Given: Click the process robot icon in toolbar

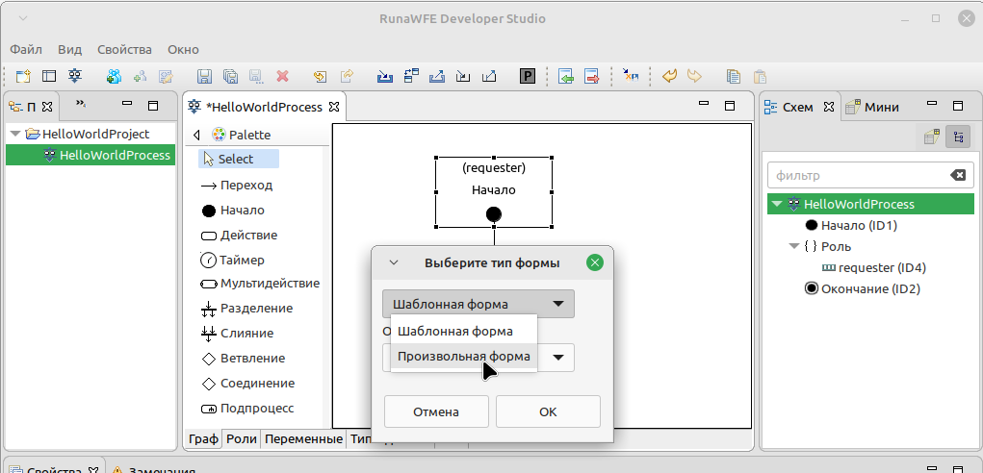Looking at the screenshot, I should (x=75, y=76).
